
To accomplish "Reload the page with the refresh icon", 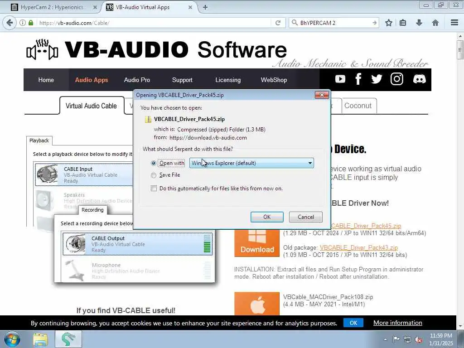I will tap(278, 23).
